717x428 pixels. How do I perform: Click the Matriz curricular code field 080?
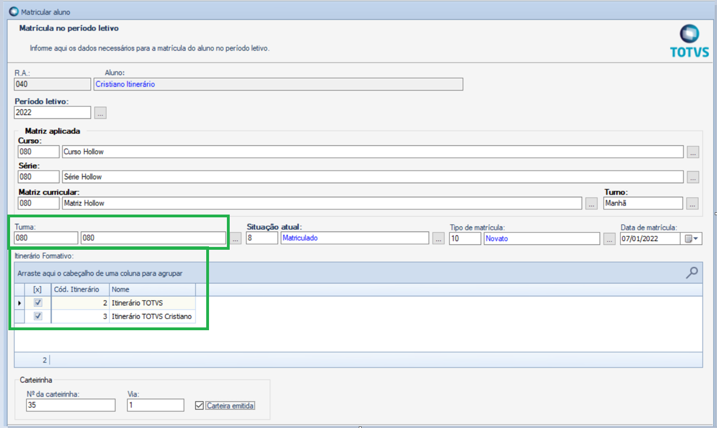tap(39, 203)
